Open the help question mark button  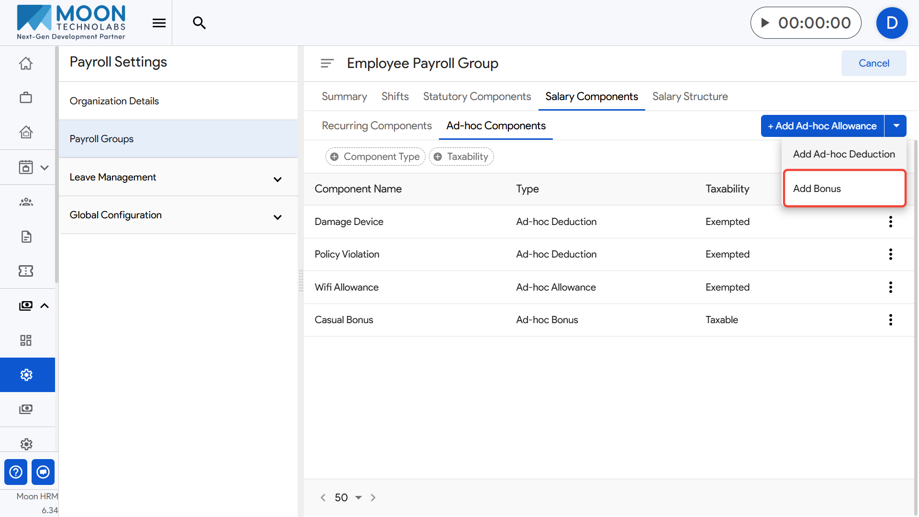16,472
